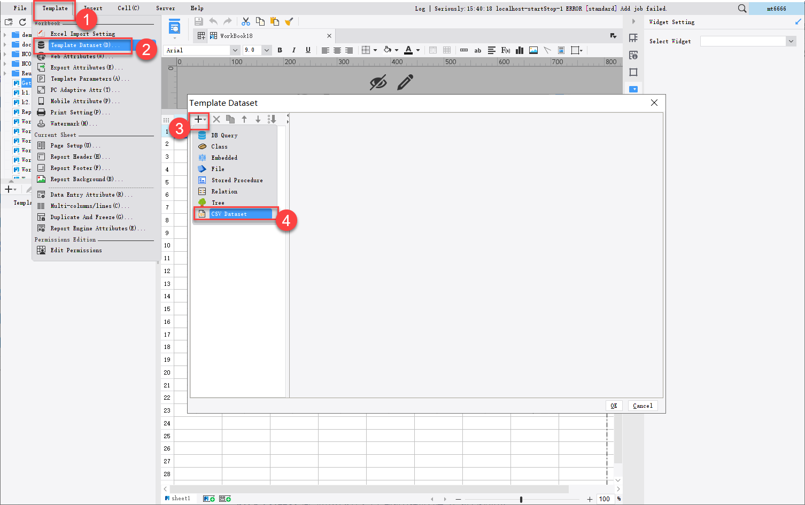Click the Format Painter brush icon
The width and height of the screenshot is (805, 505).
coord(289,21)
